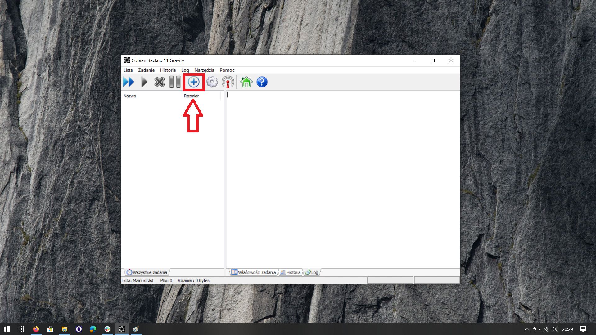596x335 pixels.
Task: Open Options via gear icon
Action: [x=212, y=82]
